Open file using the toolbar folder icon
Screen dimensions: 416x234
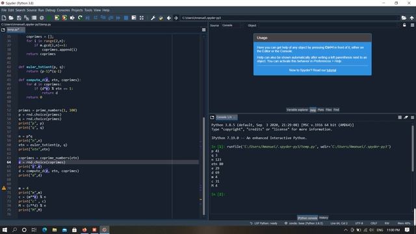coord(11,18)
